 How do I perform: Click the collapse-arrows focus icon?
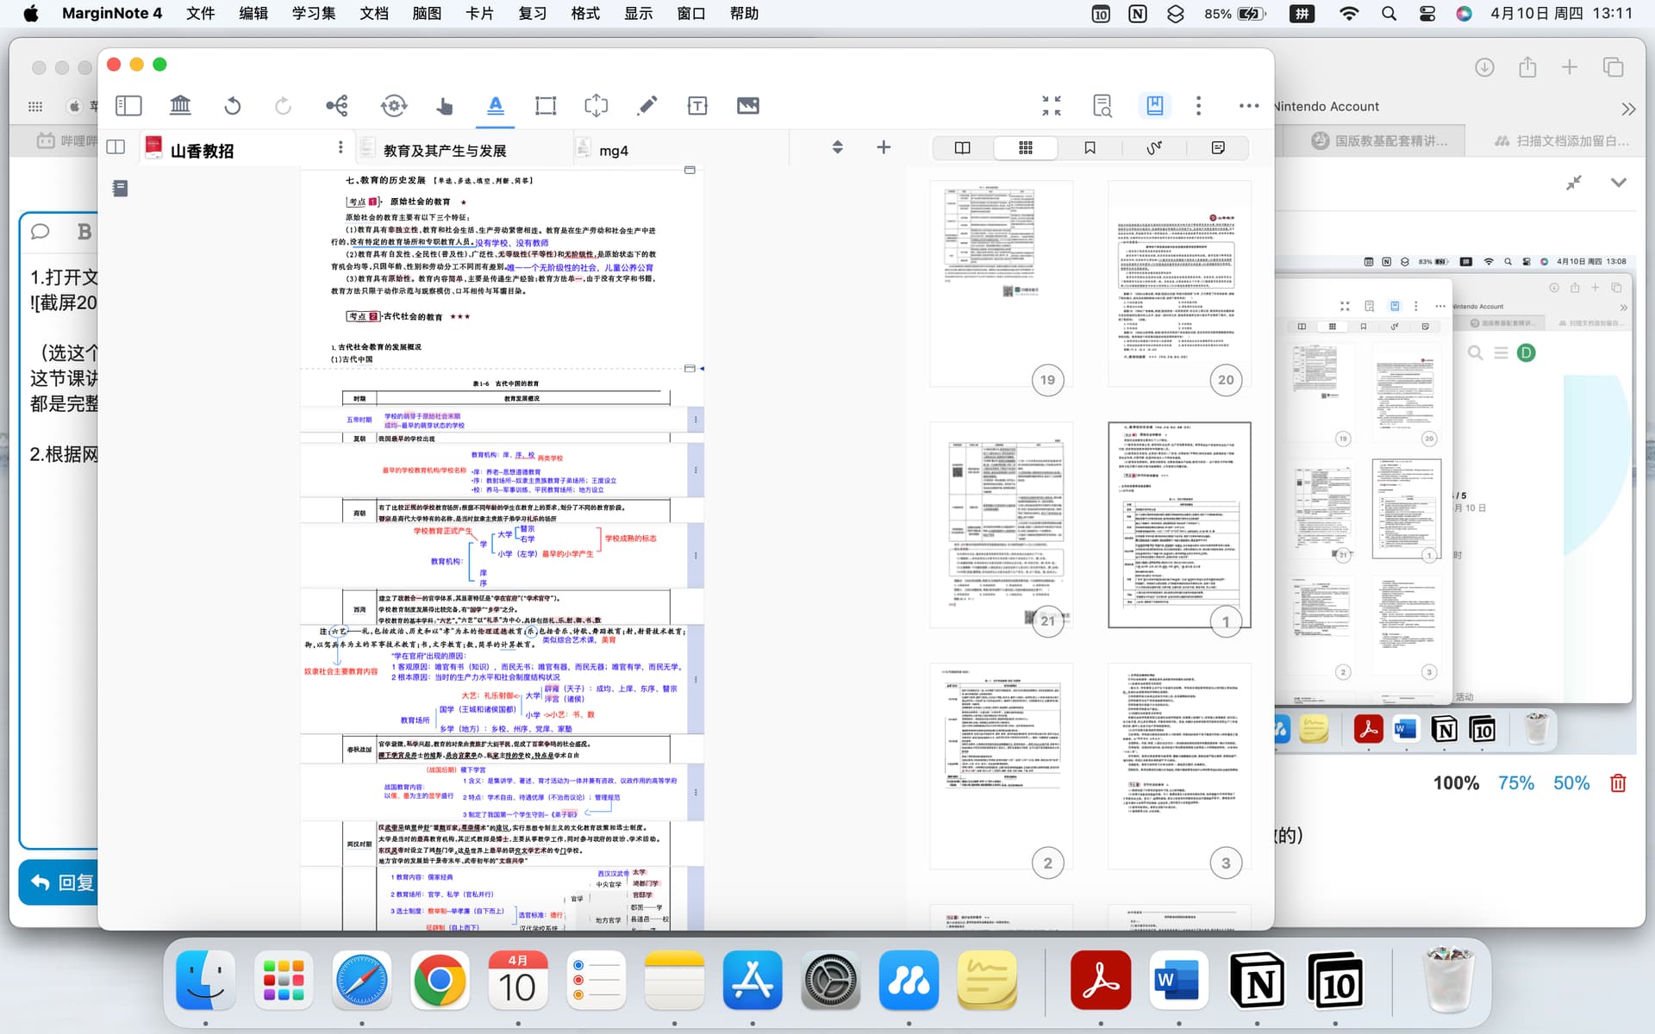click(1052, 105)
